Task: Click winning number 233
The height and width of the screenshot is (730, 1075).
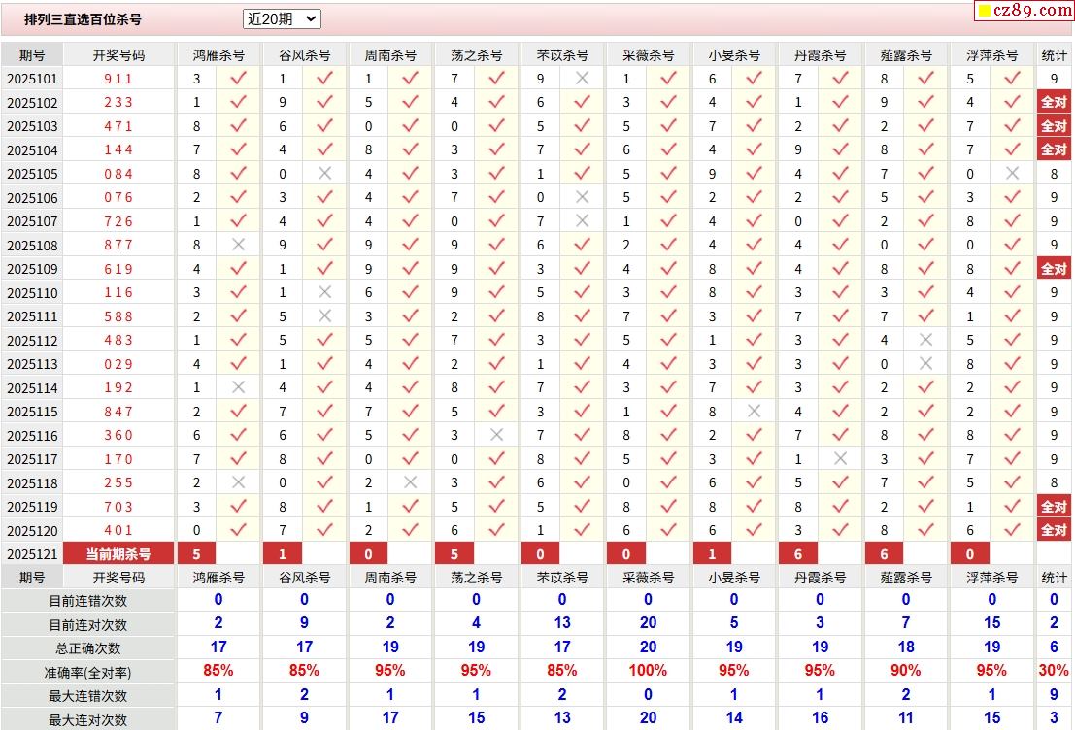Action: (118, 102)
